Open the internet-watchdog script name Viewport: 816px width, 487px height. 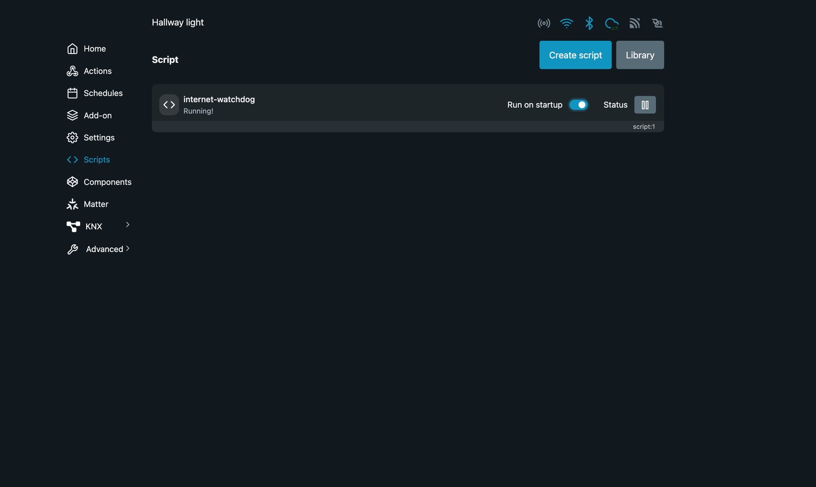(219, 99)
